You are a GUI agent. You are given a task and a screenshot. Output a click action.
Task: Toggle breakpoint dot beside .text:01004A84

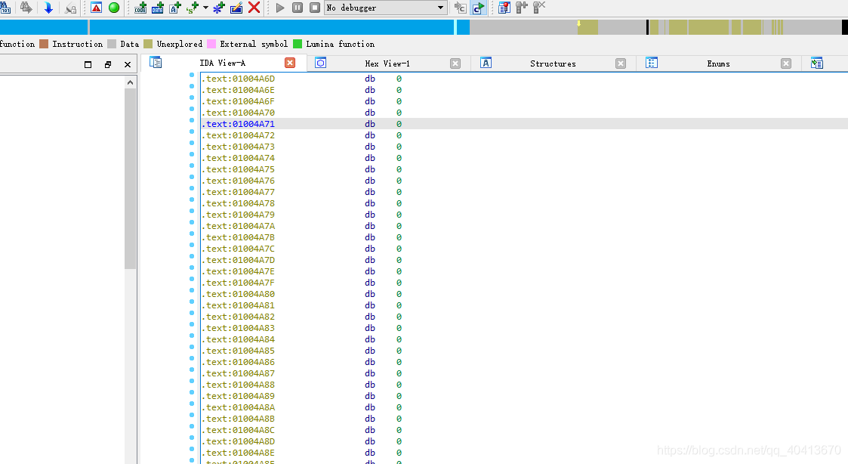[x=192, y=336]
